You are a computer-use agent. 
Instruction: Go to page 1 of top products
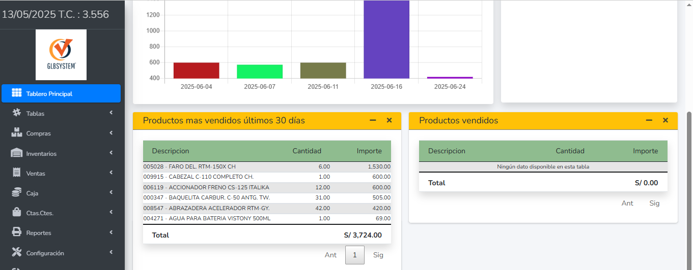pyautogui.click(x=354, y=255)
